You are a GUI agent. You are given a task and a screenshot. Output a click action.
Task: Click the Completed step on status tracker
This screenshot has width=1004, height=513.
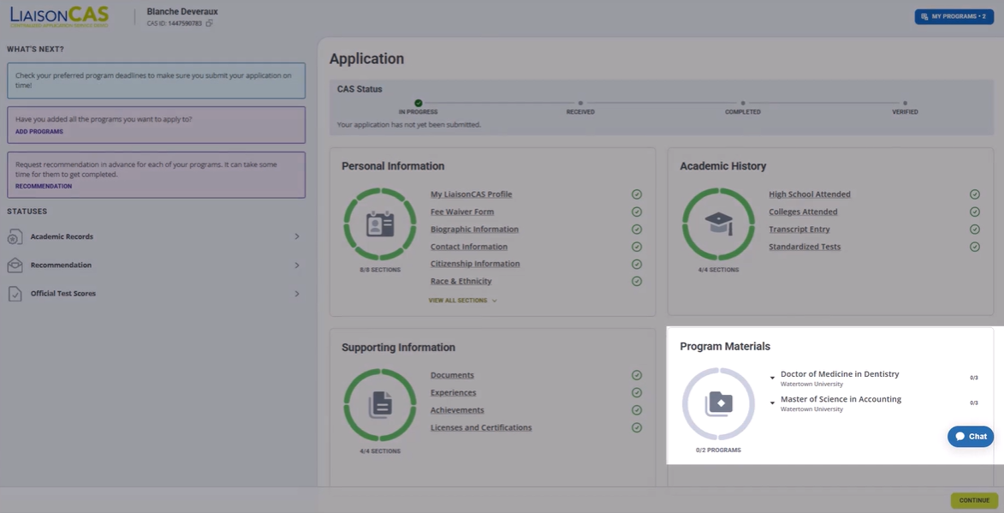click(x=743, y=103)
